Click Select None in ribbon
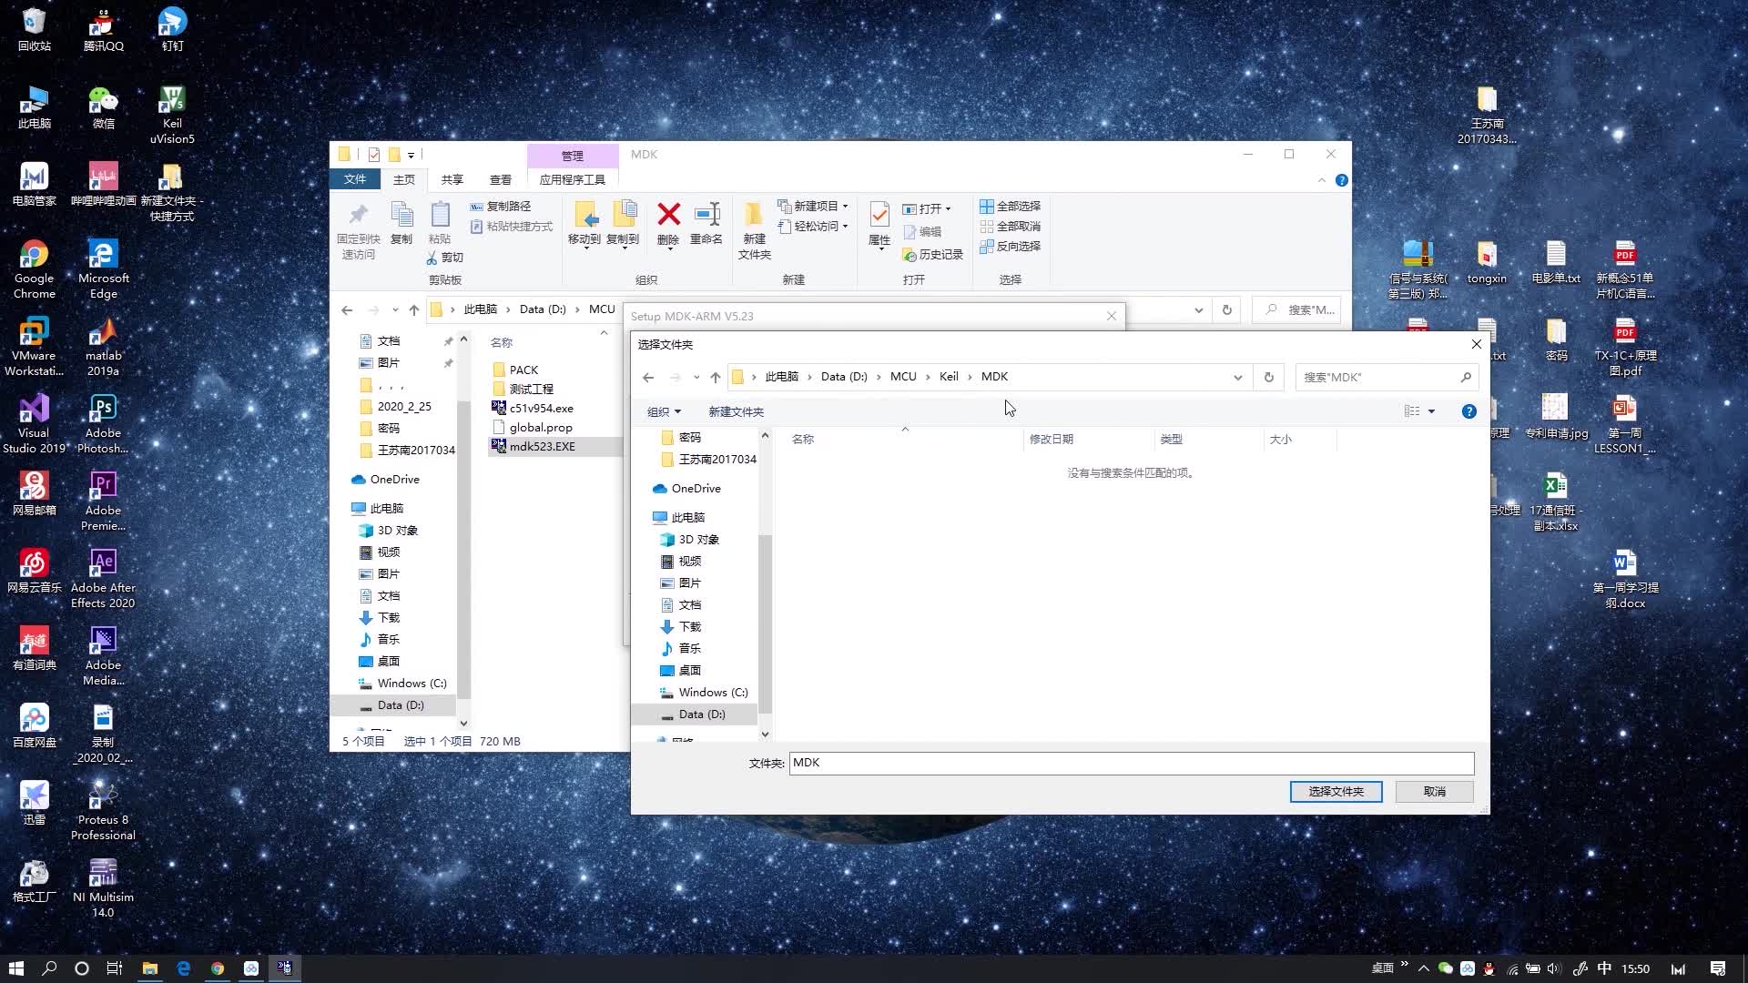 pos(1011,227)
